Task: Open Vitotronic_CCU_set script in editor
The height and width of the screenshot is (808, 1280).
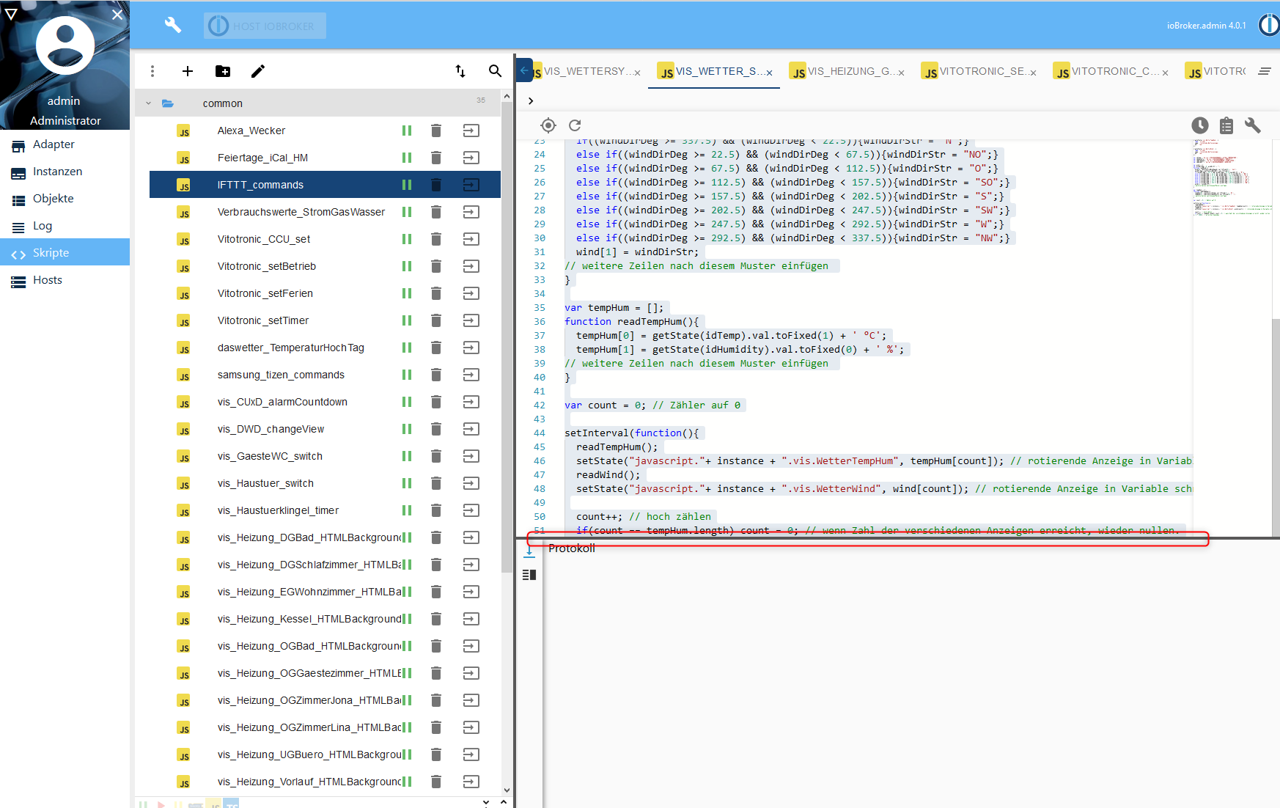Action: (x=471, y=239)
